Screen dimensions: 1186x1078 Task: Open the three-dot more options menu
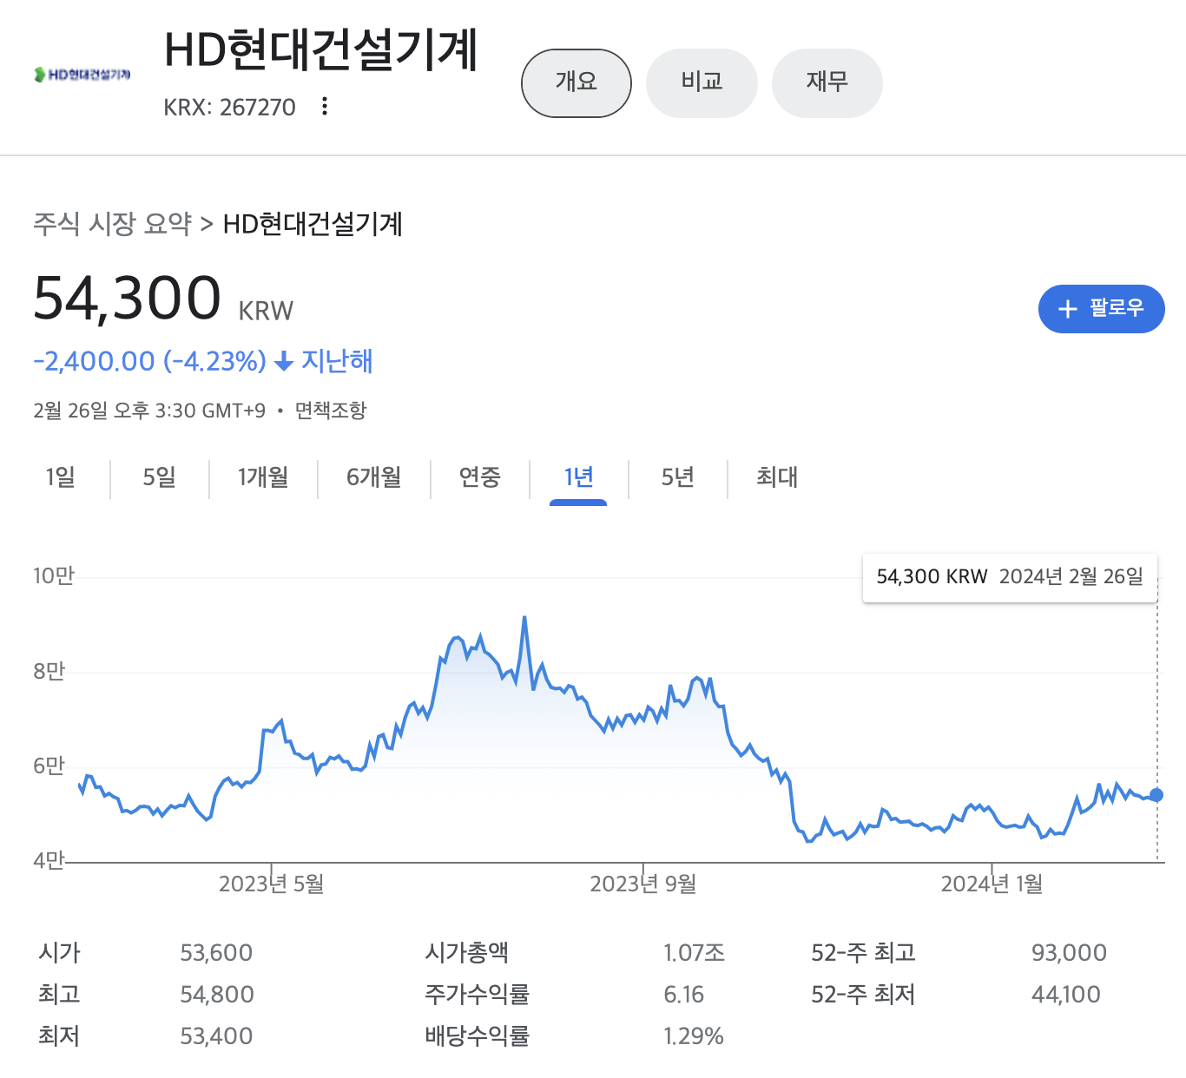pos(325,106)
